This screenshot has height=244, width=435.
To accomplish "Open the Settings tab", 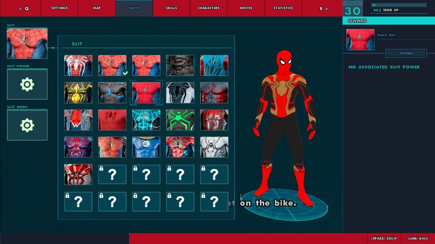I will 59,8.
